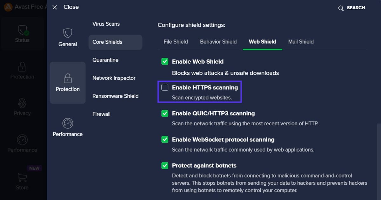Select the General settings shield icon
Screen dimensions: 381x200
coord(68,33)
